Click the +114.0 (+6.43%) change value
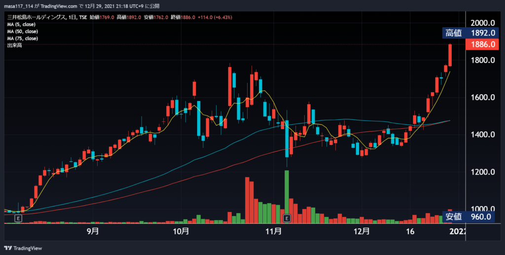This screenshot has width=505, height=255. tap(215, 17)
